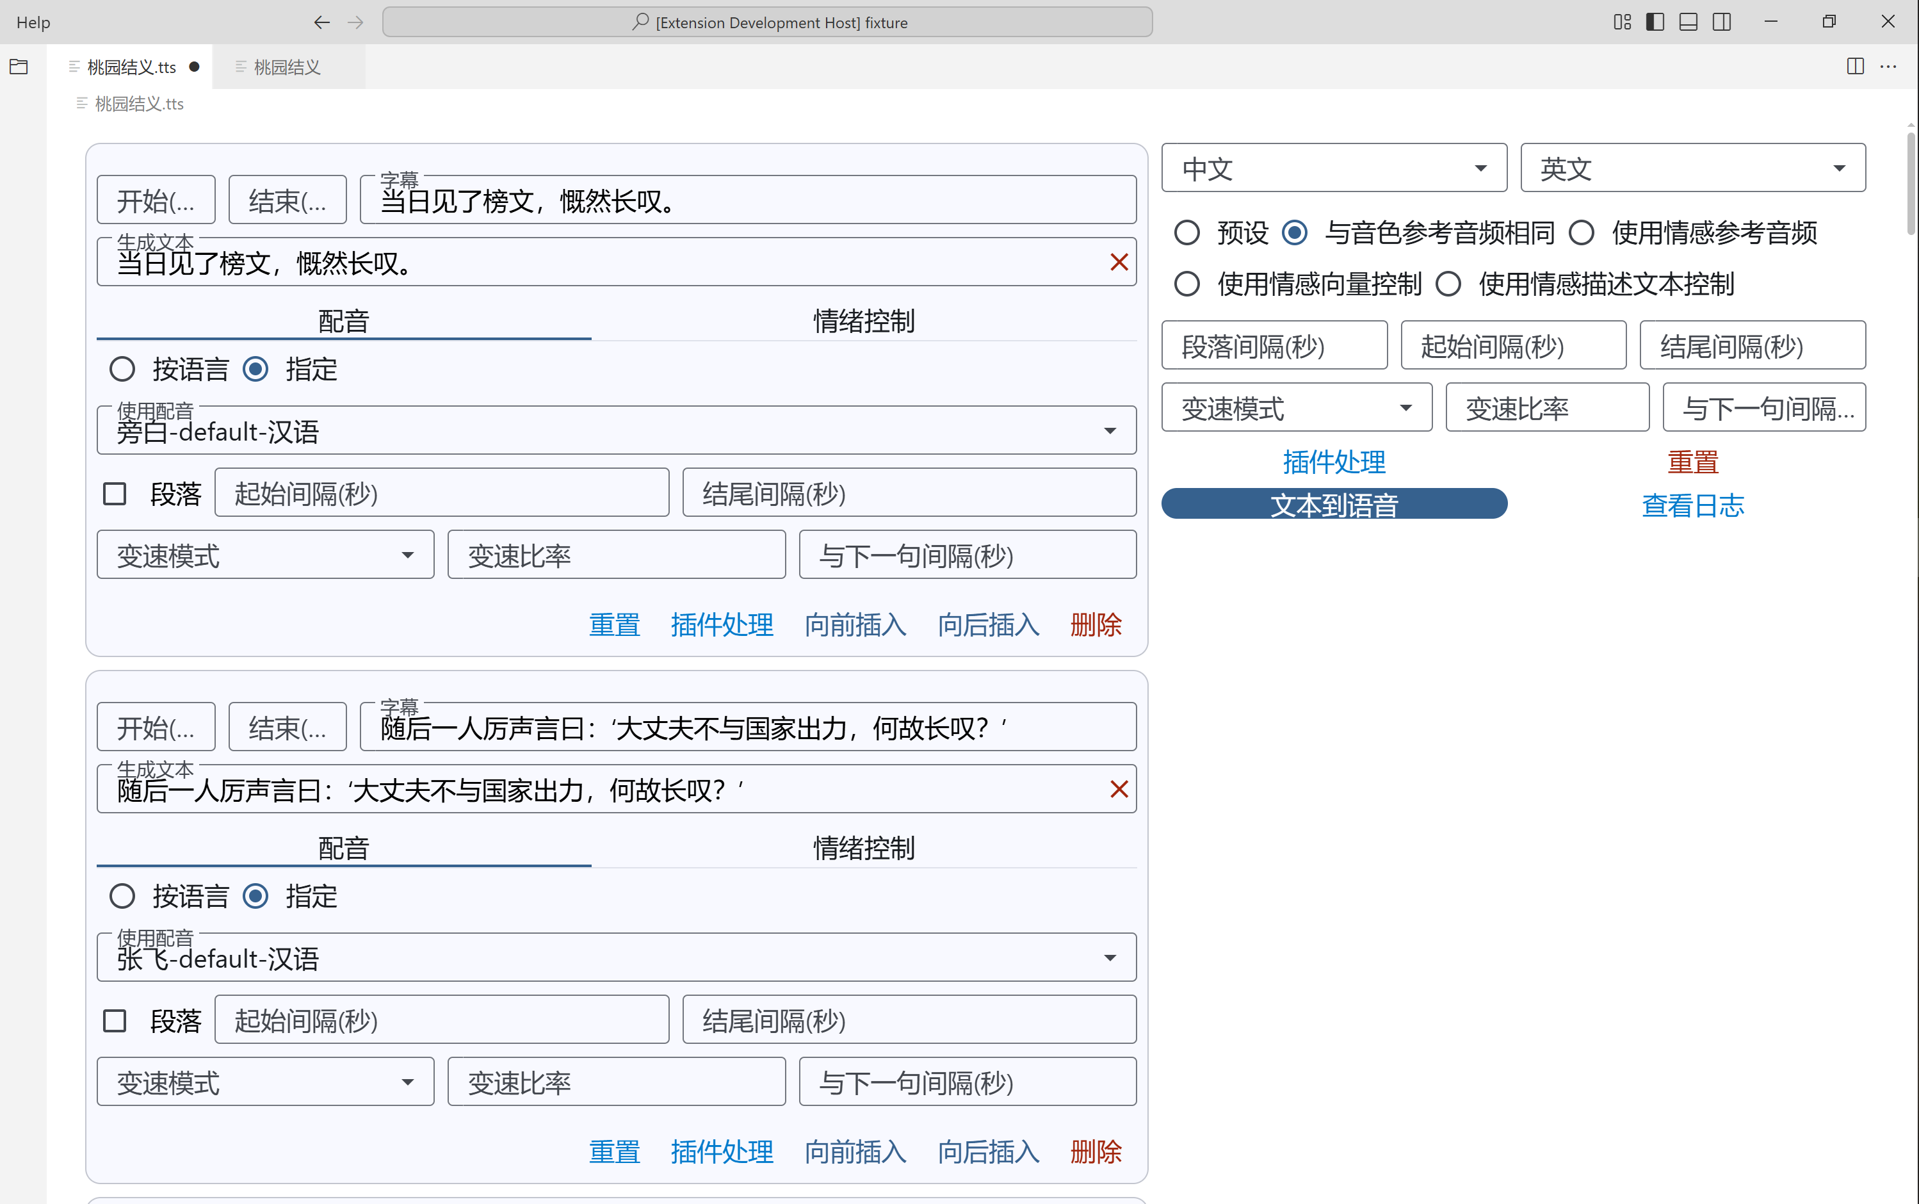Toggle Secondary Side Bar icon

[x=1722, y=22]
